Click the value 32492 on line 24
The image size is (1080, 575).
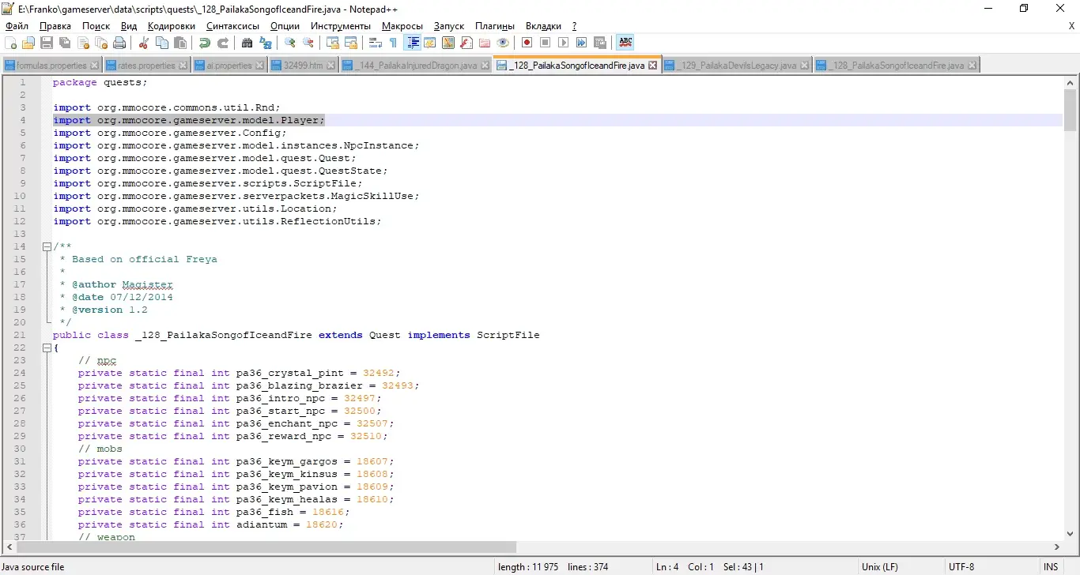(379, 373)
